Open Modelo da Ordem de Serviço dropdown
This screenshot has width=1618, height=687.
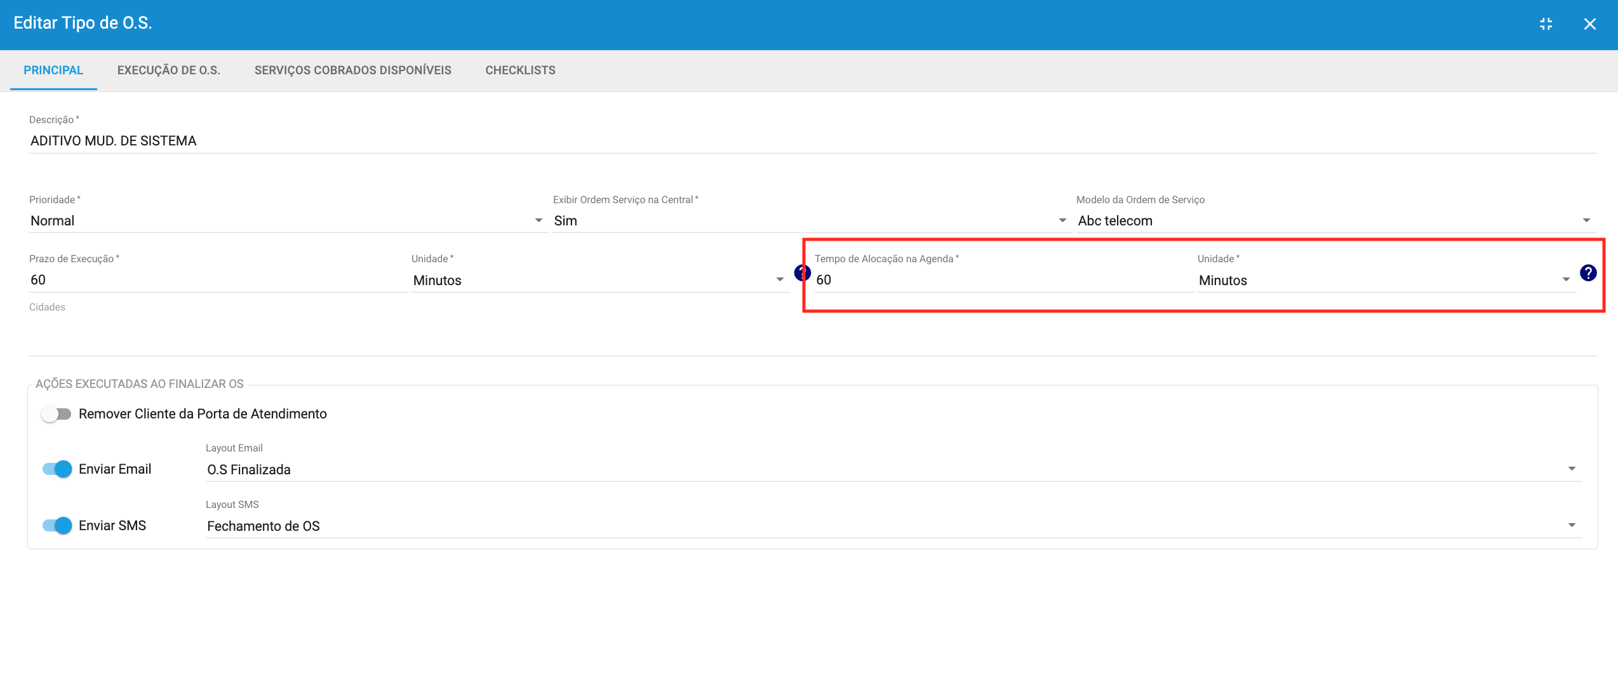[1334, 221]
